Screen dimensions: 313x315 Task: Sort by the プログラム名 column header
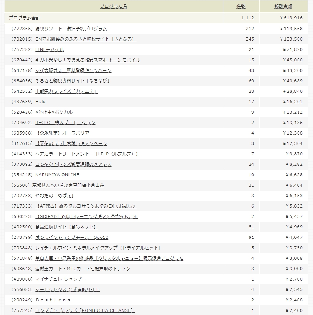coord(113,7)
